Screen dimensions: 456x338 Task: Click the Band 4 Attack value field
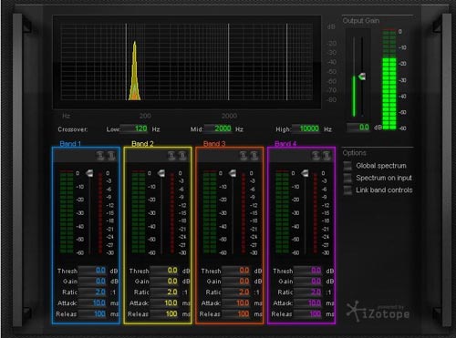click(307, 303)
